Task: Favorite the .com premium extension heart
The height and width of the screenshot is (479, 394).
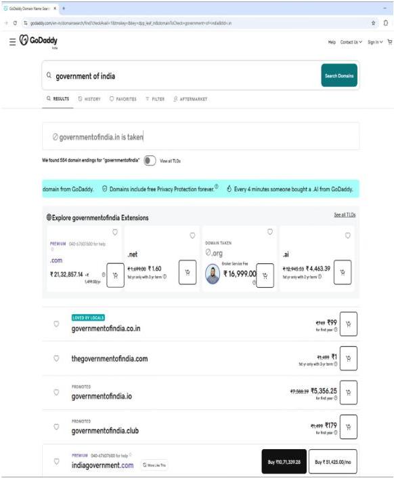Action: tap(115, 232)
